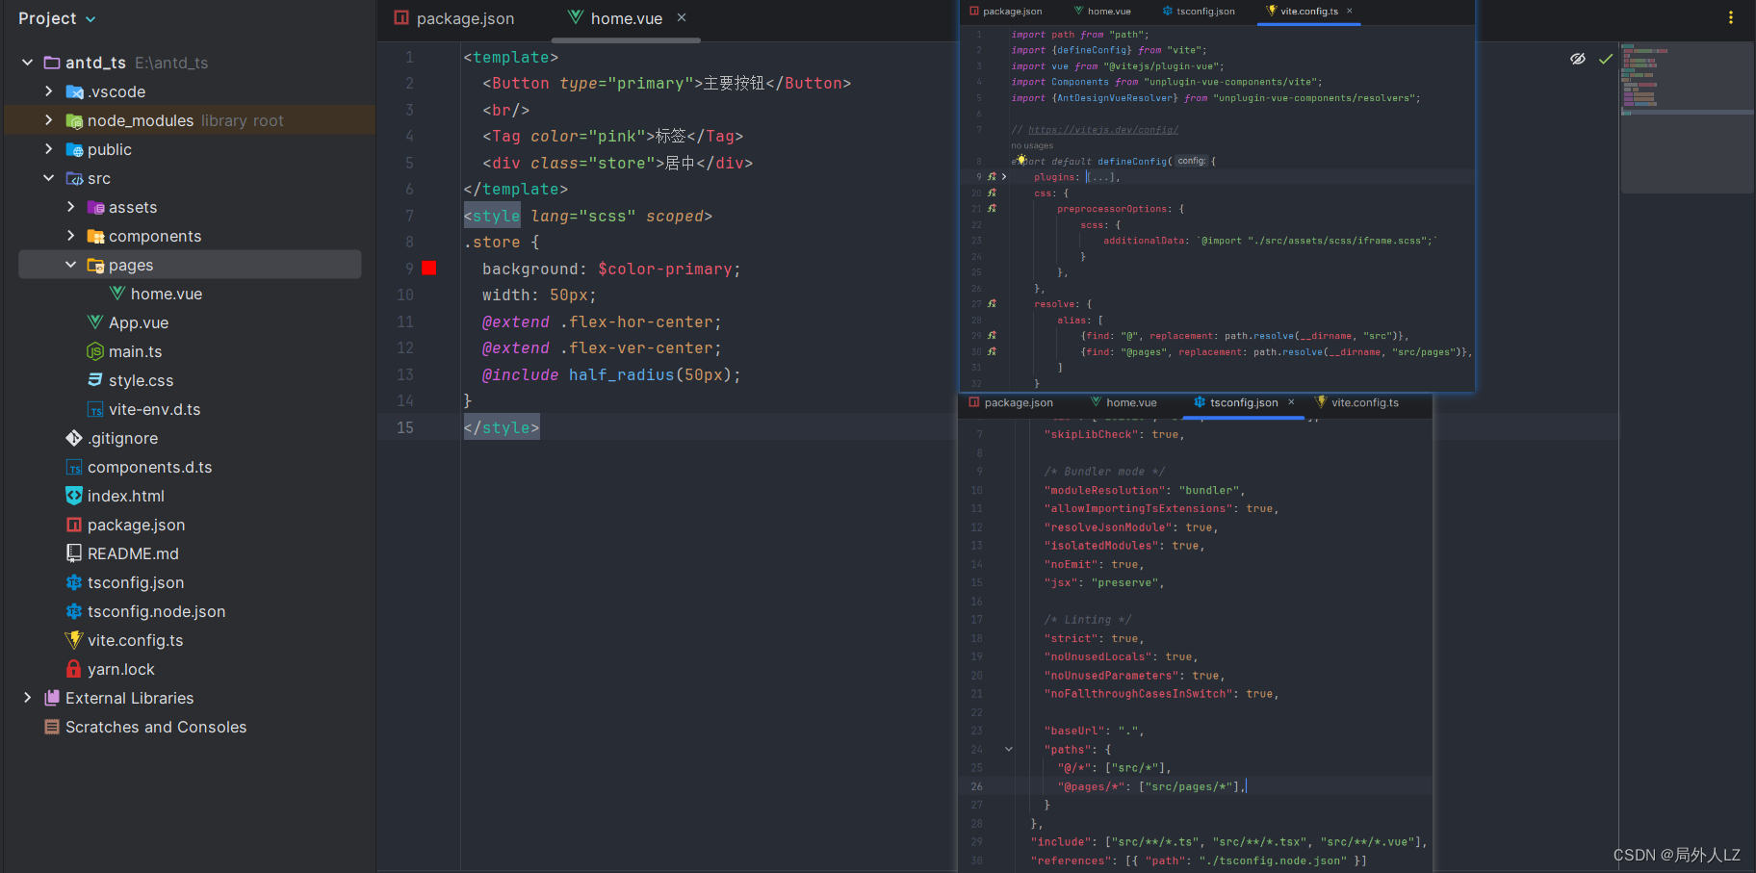Click the External Libraries library icon
The height and width of the screenshot is (873, 1756).
click(x=52, y=698)
